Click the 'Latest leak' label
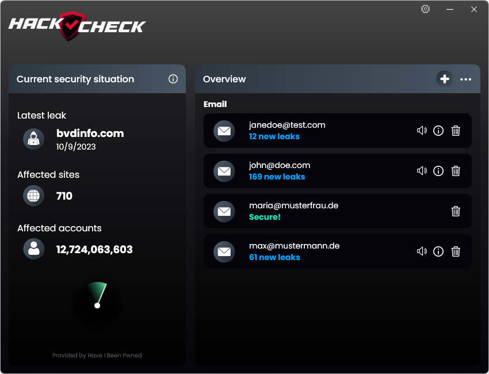Screen dimensions: 489x374 tap(41, 116)
